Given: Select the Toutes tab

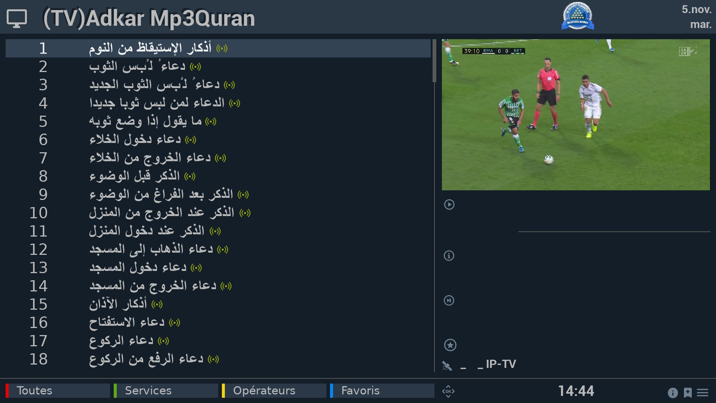Looking at the screenshot, I should click(x=58, y=391).
